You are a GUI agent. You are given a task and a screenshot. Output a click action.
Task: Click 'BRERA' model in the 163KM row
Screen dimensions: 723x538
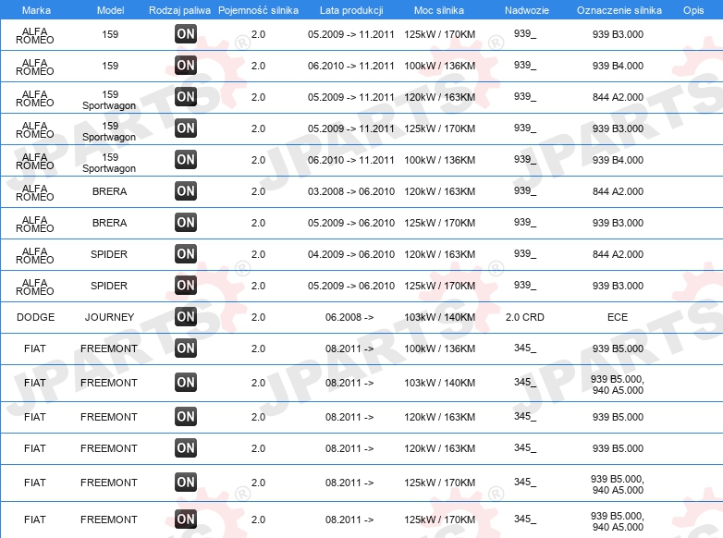[x=109, y=191]
